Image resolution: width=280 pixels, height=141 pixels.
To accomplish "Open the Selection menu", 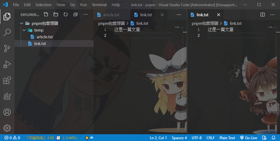I will pos(43,5).
